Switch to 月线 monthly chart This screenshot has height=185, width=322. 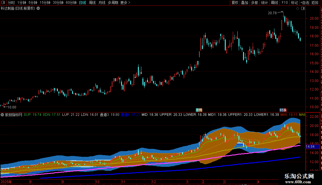(102, 3)
